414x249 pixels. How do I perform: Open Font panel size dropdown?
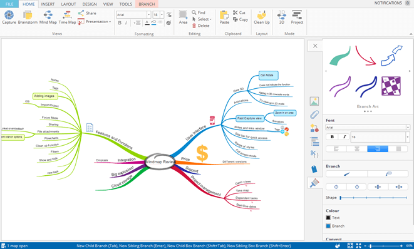[408, 137]
